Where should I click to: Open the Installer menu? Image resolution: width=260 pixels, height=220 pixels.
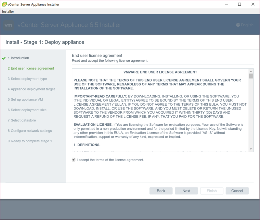coord(8,11)
